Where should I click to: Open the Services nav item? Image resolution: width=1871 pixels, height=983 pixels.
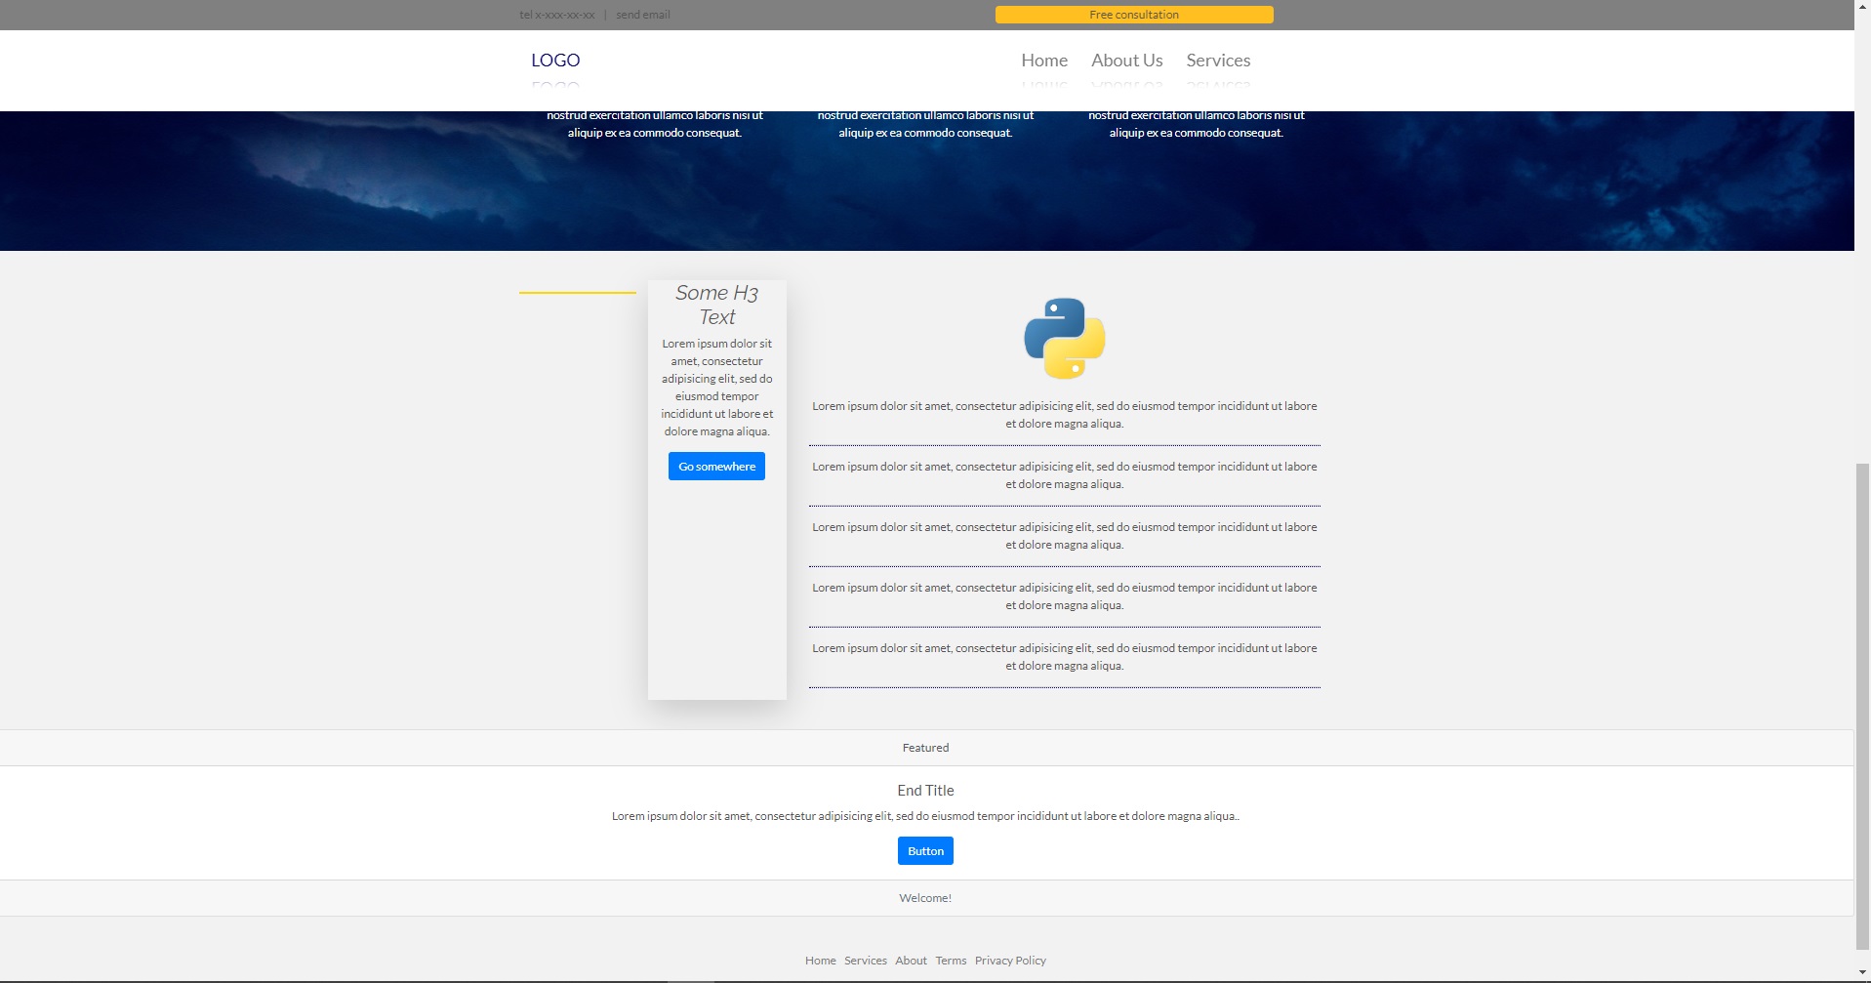point(1218,61)
